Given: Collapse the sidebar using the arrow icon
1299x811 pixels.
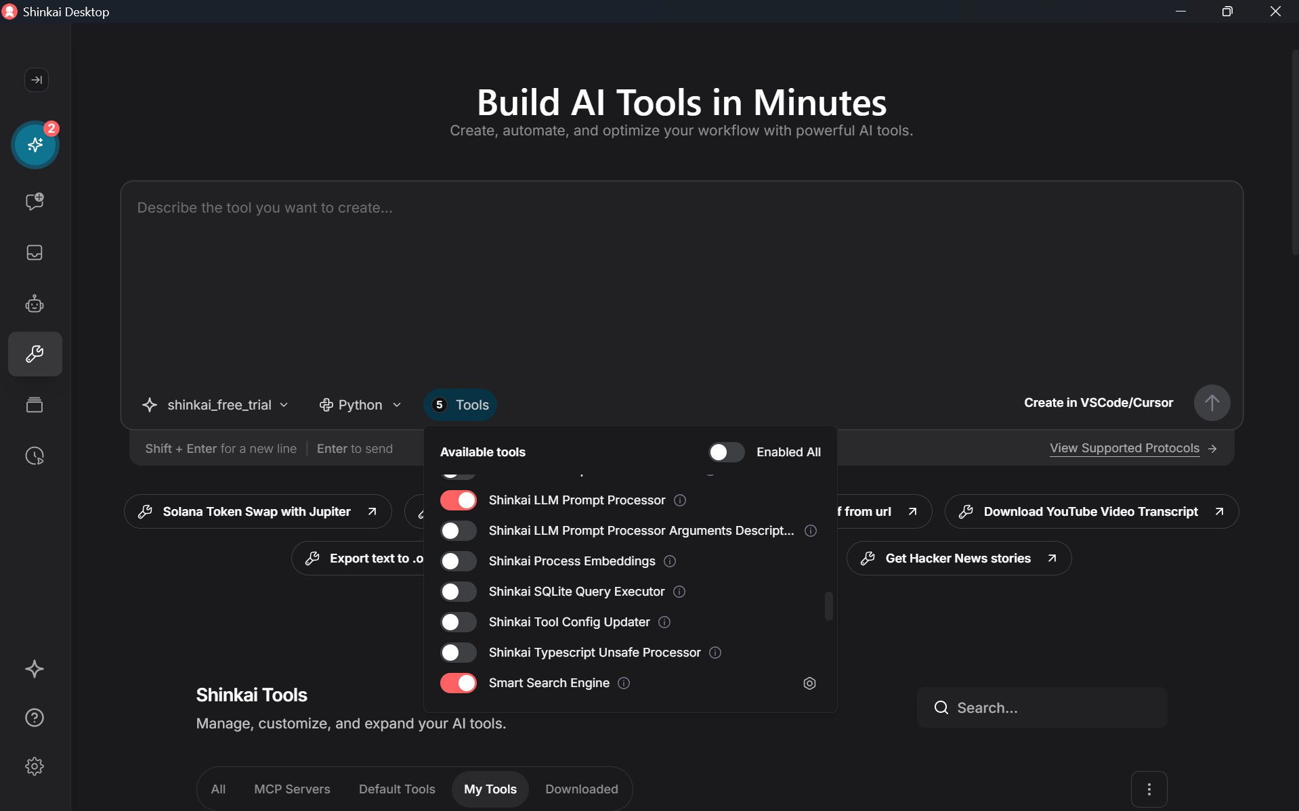Looking at the screenshot, I should click(x=36, y=80).
